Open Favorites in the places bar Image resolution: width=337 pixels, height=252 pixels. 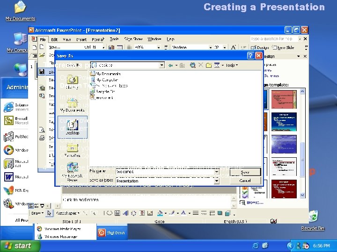[72, 150]
